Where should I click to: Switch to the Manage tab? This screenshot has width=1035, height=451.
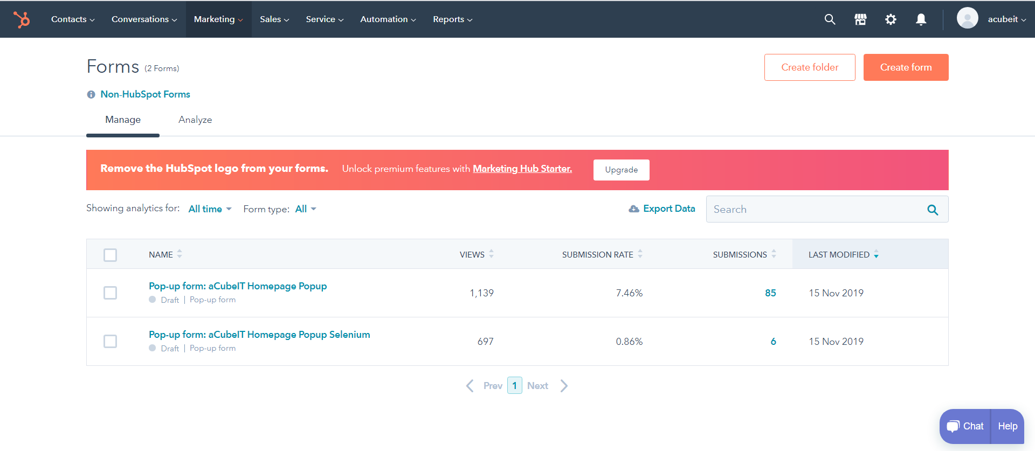point(123,120)
